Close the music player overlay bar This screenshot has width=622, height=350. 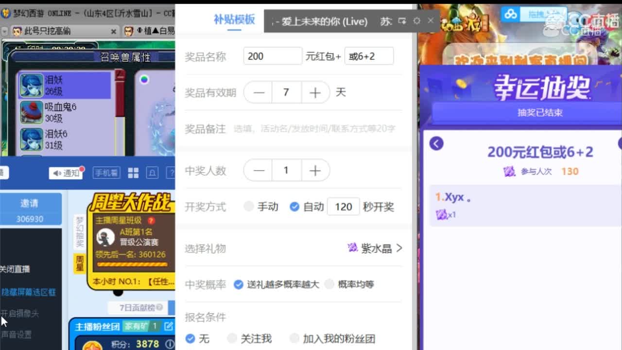point(431,20)
